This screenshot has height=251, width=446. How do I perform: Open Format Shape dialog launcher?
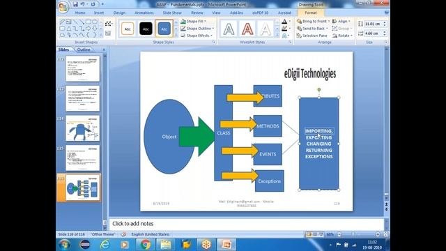point(214,42)
